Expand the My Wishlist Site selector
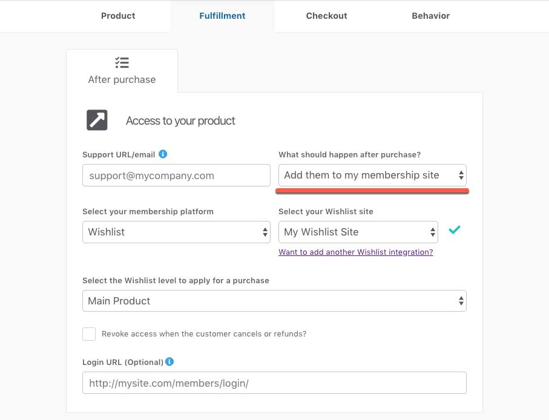Screen dimensions: 549x420 click(x=358, y=232)
